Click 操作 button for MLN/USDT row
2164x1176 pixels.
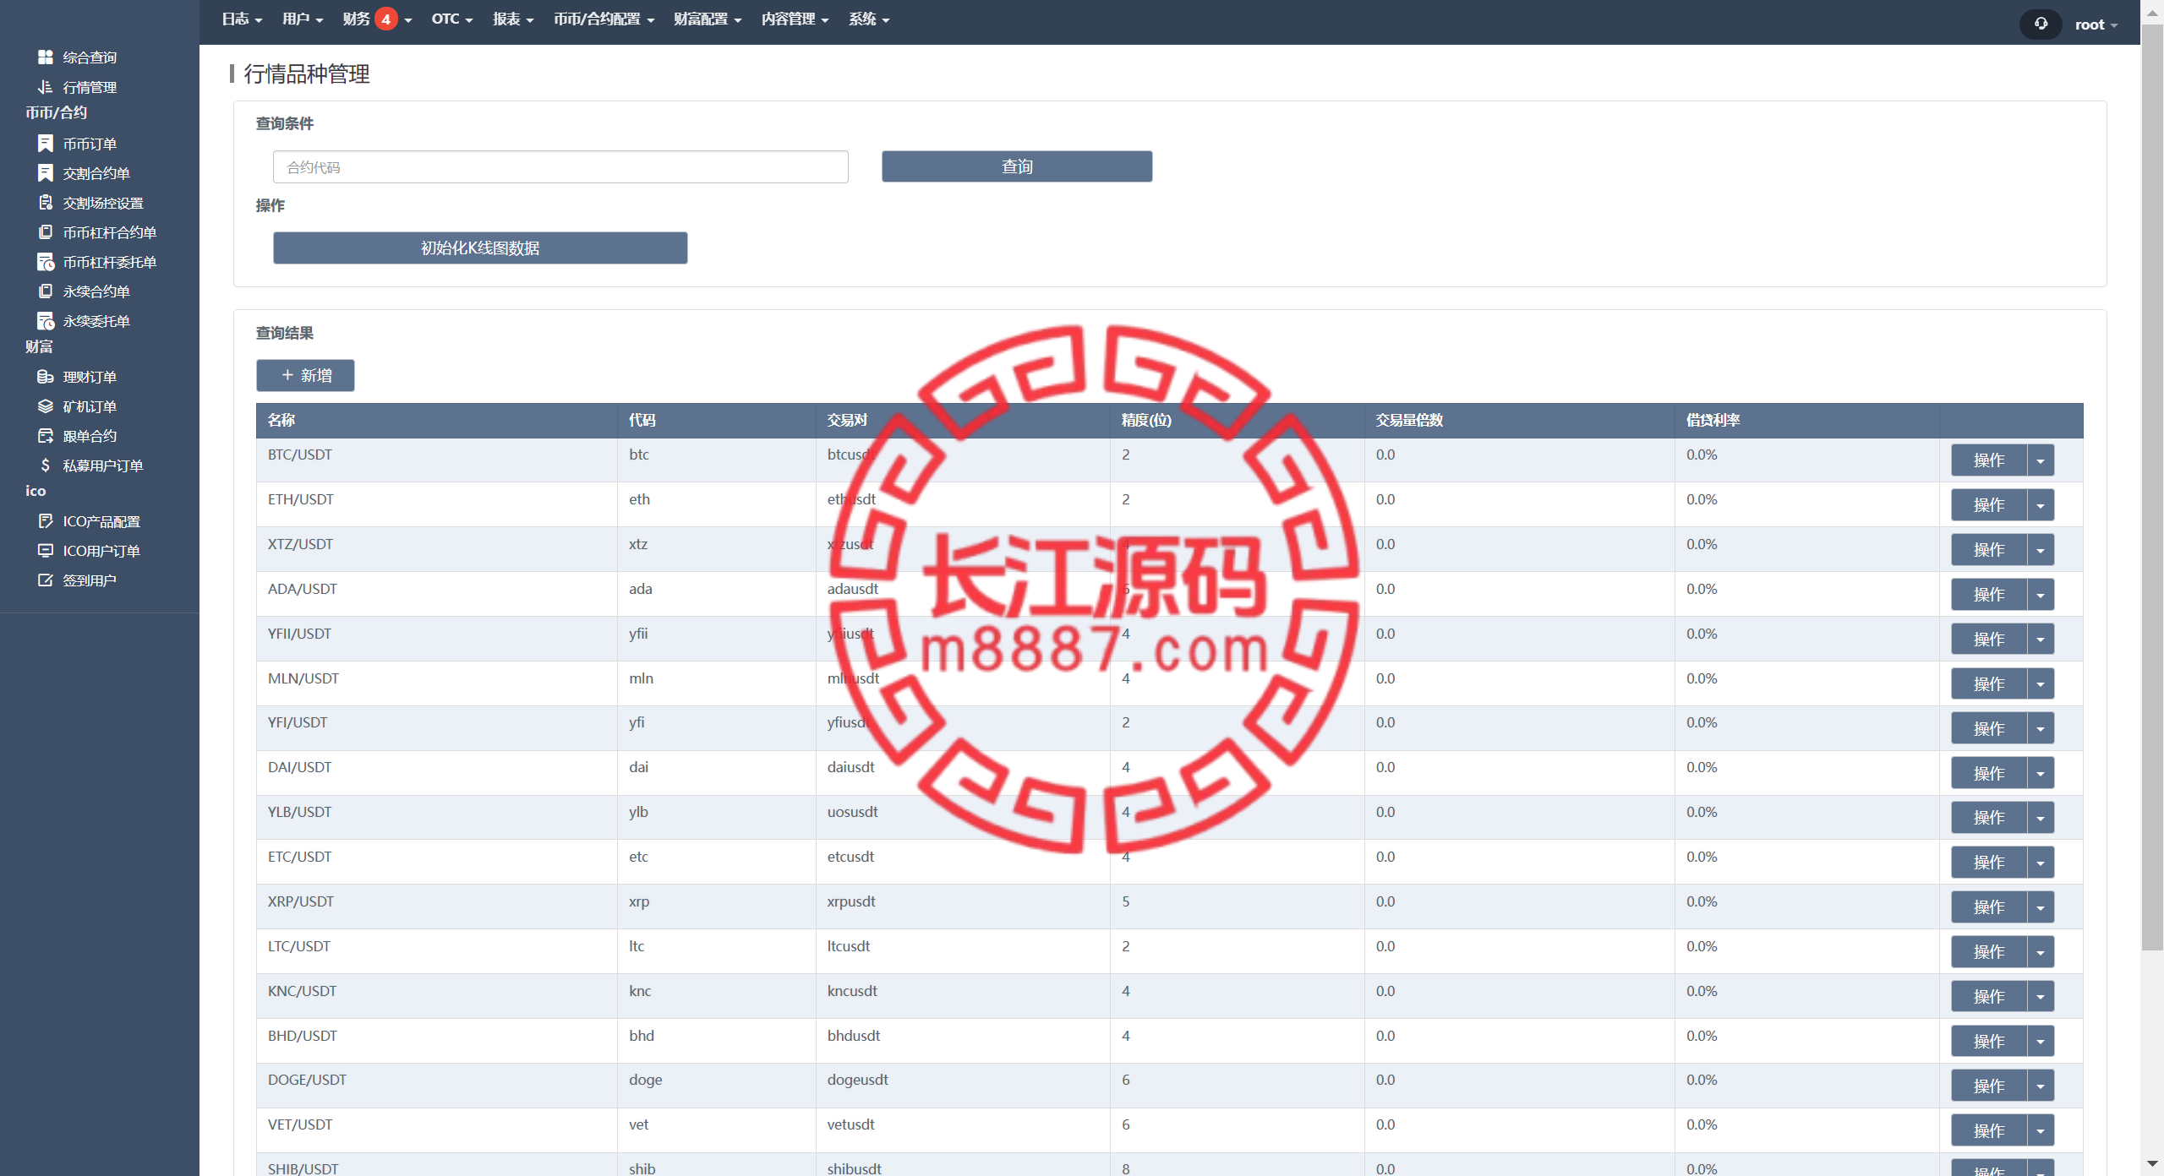pos(1989,683)
